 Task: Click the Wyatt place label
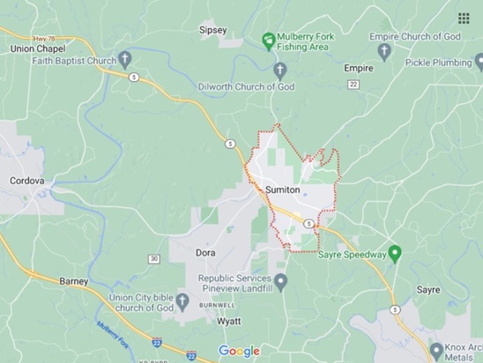tap(229, 321)
